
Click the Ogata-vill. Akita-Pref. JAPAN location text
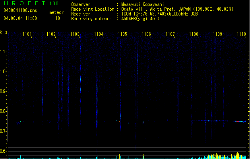pos(177,9)
